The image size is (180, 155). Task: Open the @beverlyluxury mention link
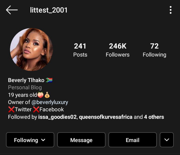click(50, 102)
